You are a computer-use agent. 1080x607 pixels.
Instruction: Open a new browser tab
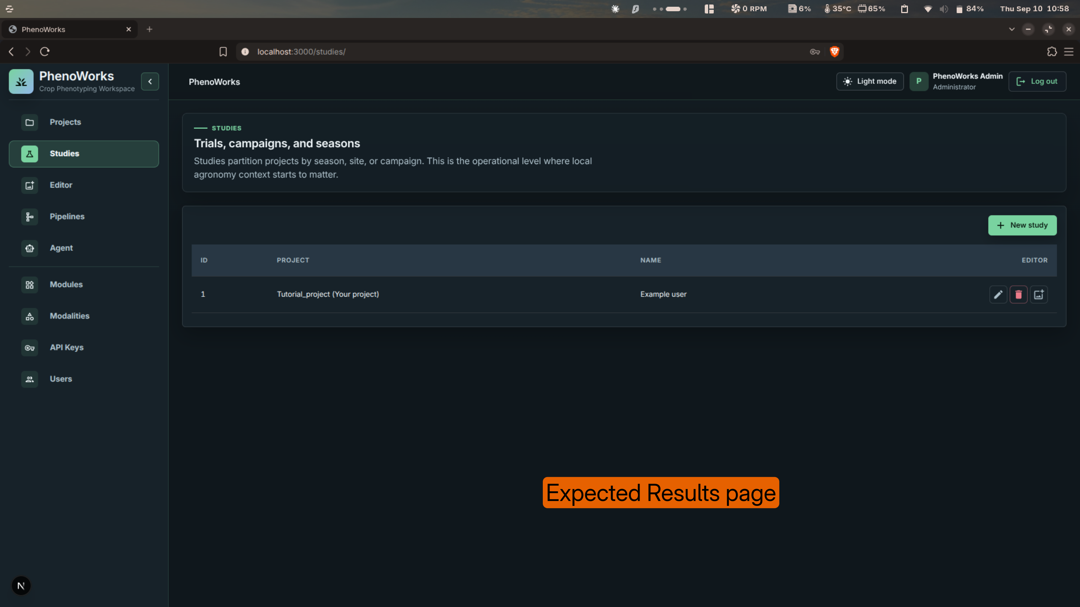click(149, 29)
